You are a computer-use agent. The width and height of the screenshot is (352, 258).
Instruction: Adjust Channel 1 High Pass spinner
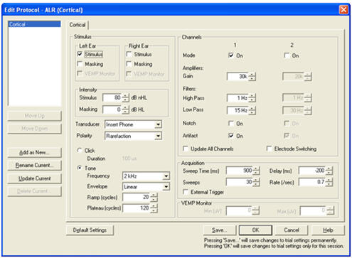click(x=252, y=98)
